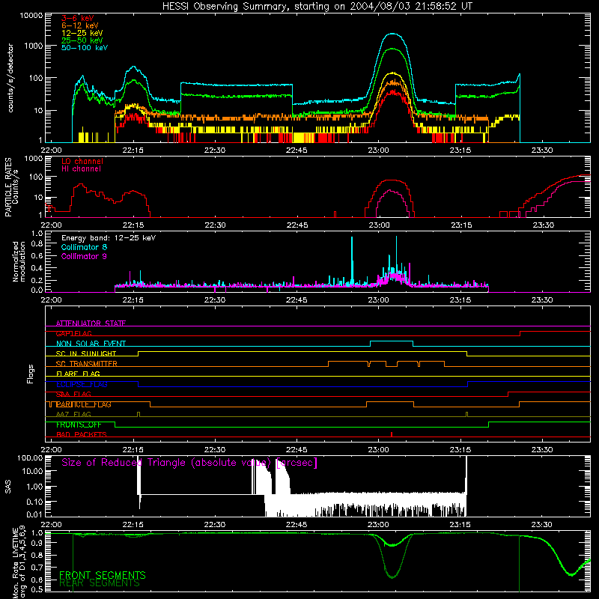The image size is (599, 599).
Task: Click the counts/s/detector y-axis title
Action: tap(10, 78)
